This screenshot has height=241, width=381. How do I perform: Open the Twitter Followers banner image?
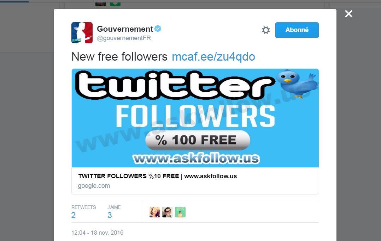(195, 118)
